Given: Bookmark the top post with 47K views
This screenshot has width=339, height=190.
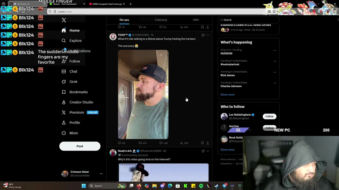Looking at the screenshot, I should pyautogui.click(x=202, y=27).
